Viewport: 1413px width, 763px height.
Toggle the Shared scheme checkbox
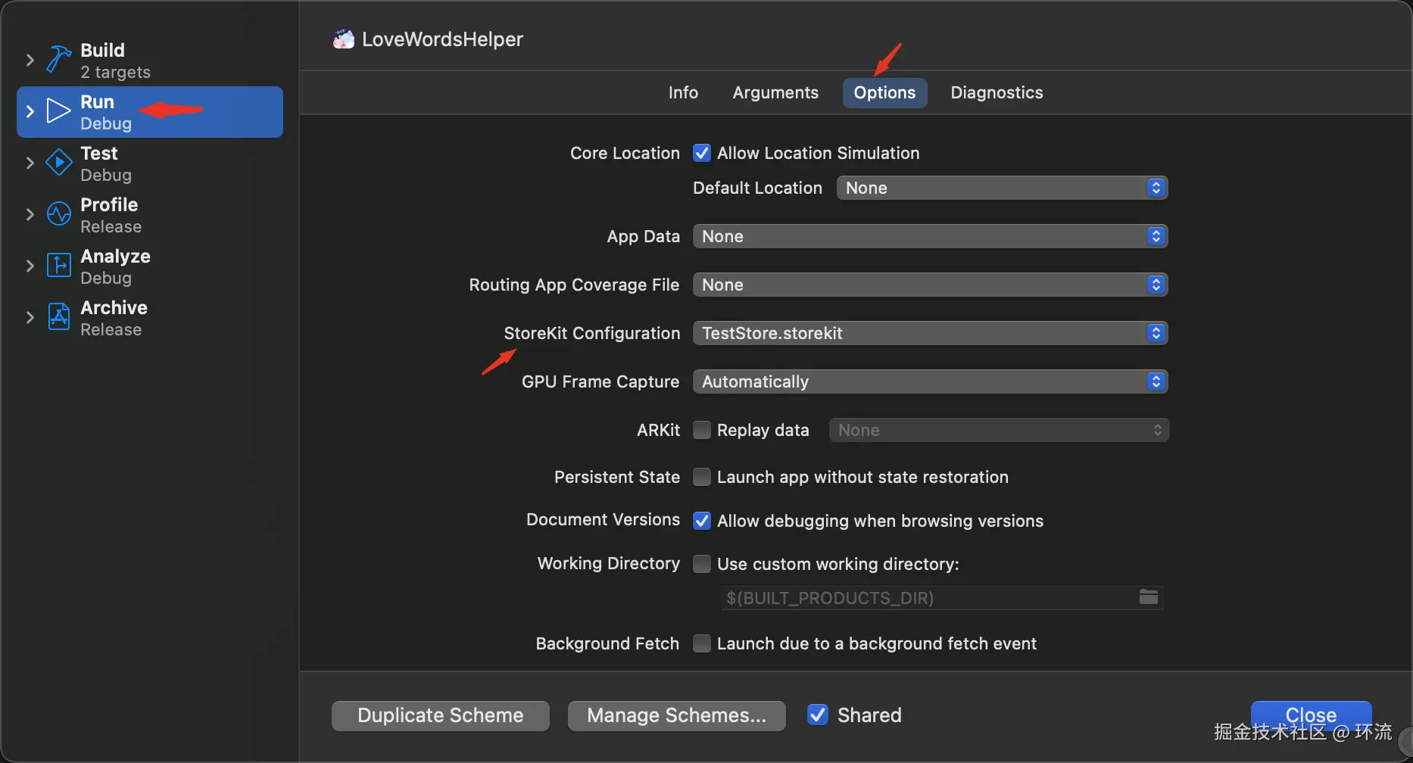pyautogui.click(x=818, y=715)
